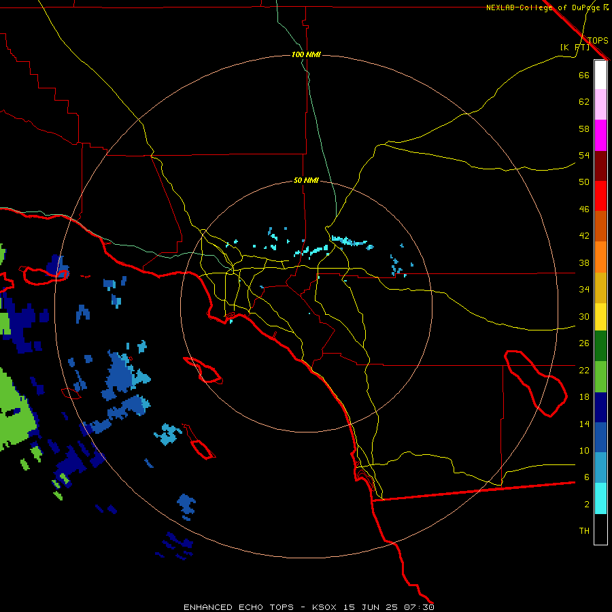
Task: Click legend value 46
Action: (x=584, y=209)
